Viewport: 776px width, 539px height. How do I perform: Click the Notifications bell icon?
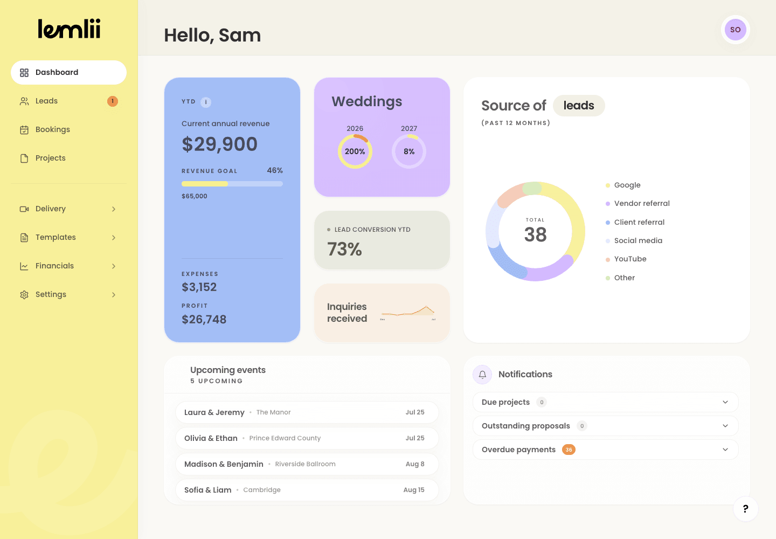(482, 375)
